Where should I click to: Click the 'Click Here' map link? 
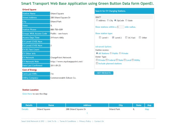point(27,94)
